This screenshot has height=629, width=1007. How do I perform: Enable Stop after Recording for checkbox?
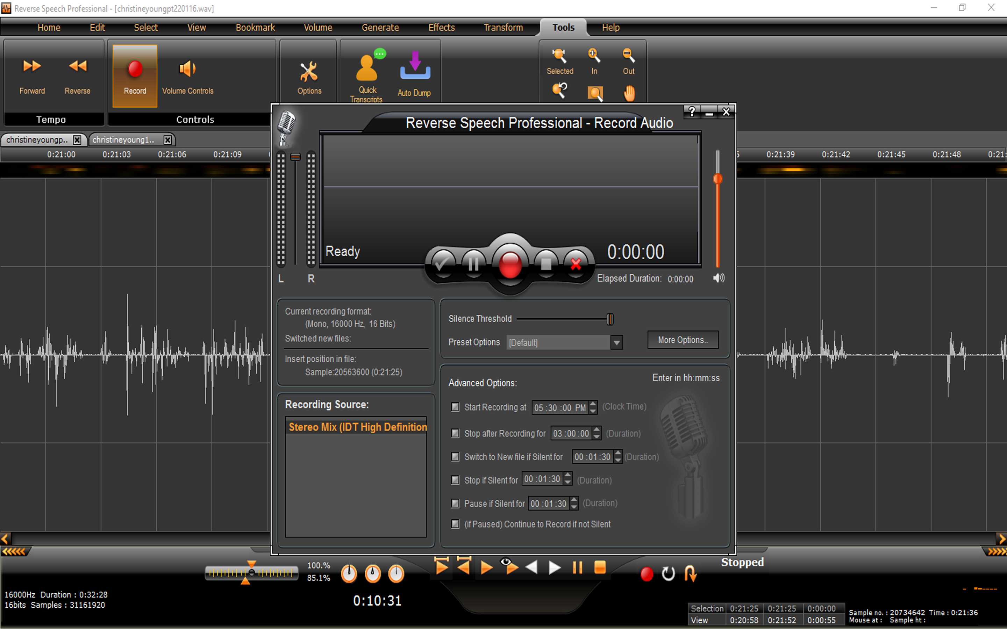coord(455,433)
